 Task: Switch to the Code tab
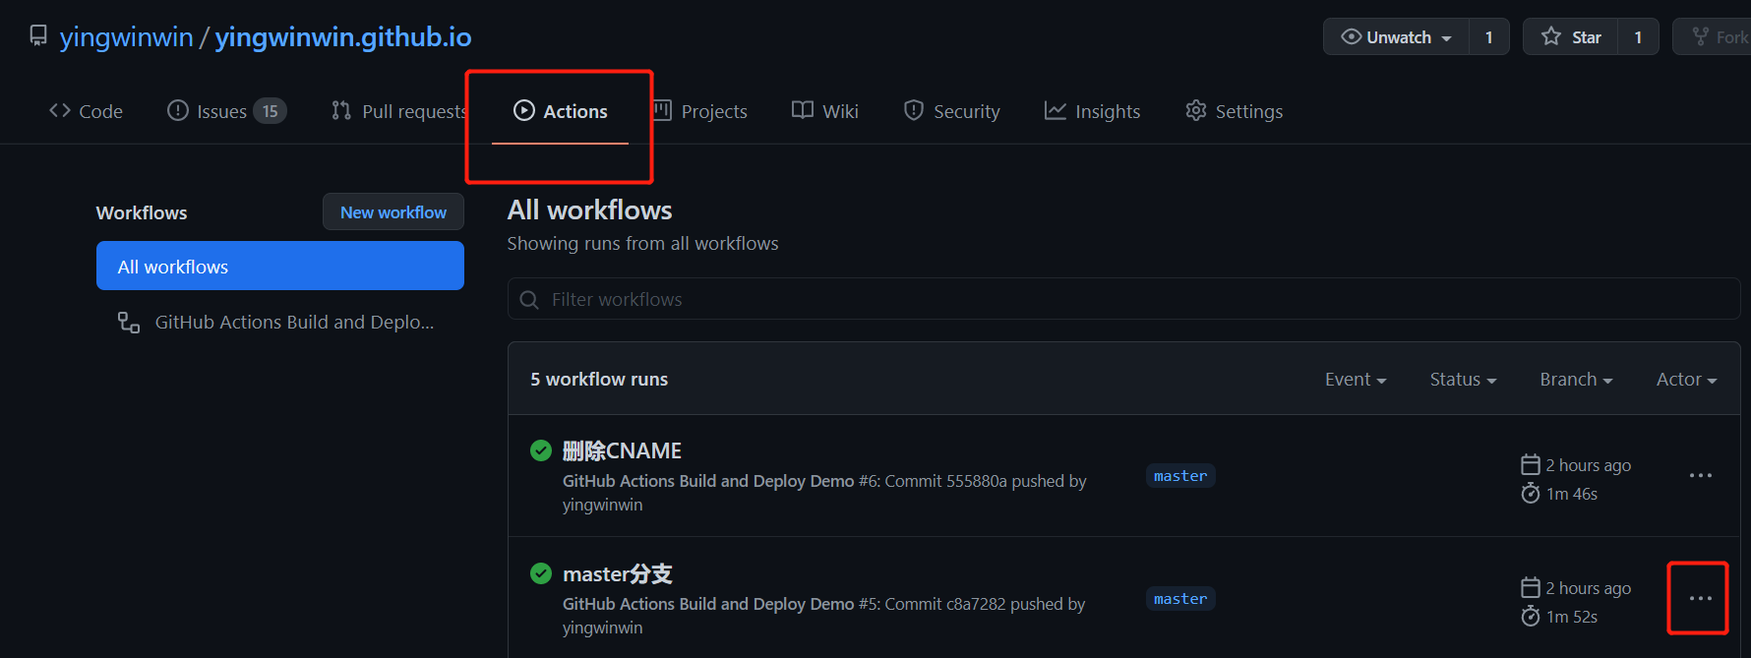click(87, 111)
